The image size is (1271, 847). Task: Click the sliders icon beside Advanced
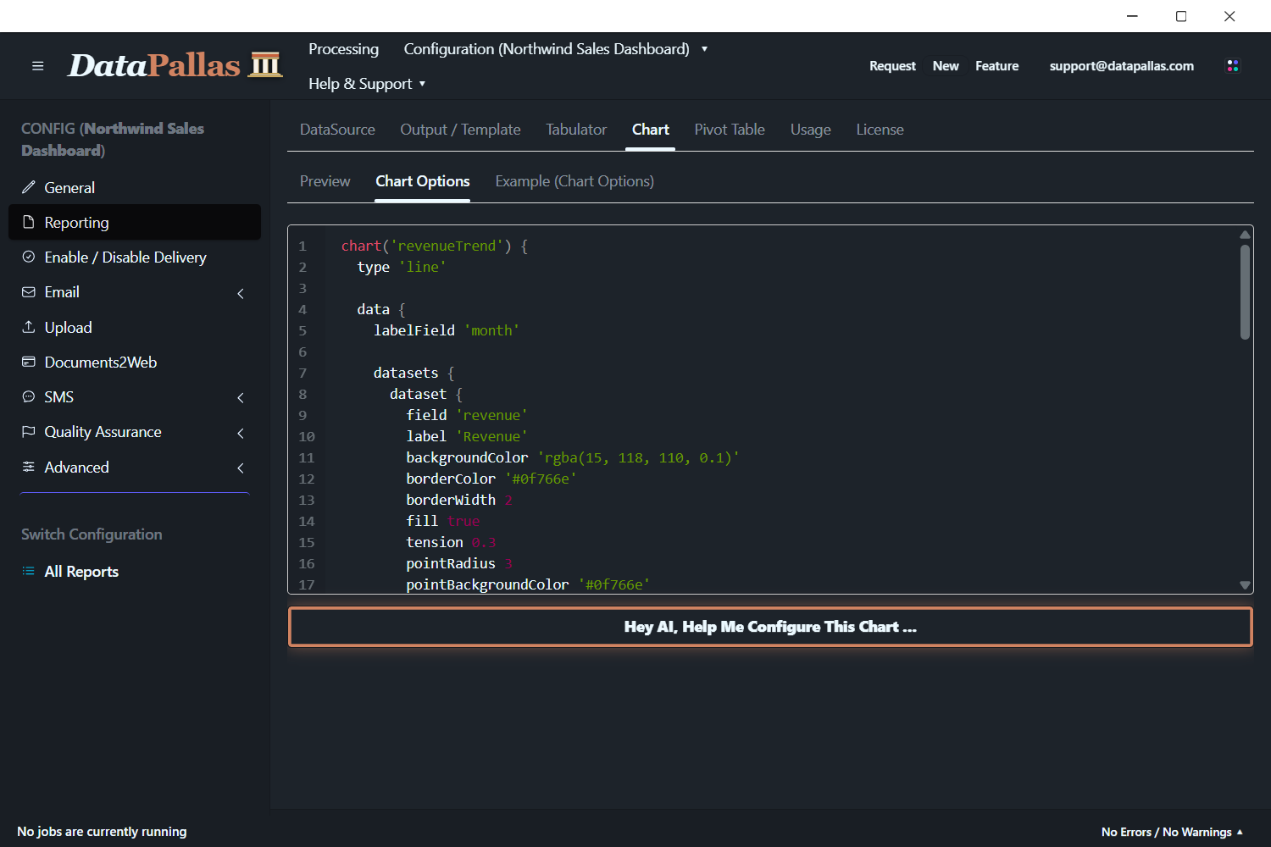[x=29, y=467]
